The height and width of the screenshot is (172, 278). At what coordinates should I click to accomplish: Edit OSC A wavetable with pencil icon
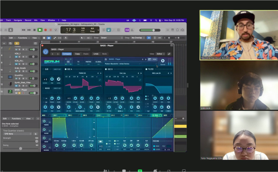[100, 80]
